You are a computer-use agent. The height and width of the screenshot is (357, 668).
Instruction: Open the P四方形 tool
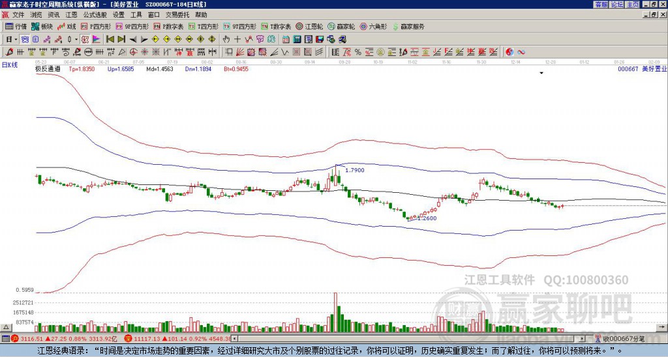point(96,26)
